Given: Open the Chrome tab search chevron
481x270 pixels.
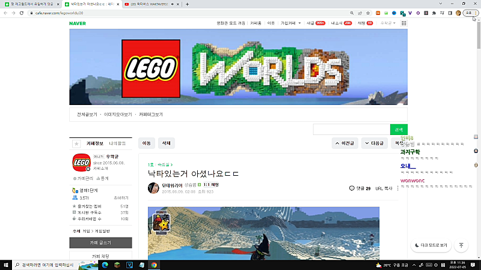Looking at the screenshot, I should pos(441,4).
